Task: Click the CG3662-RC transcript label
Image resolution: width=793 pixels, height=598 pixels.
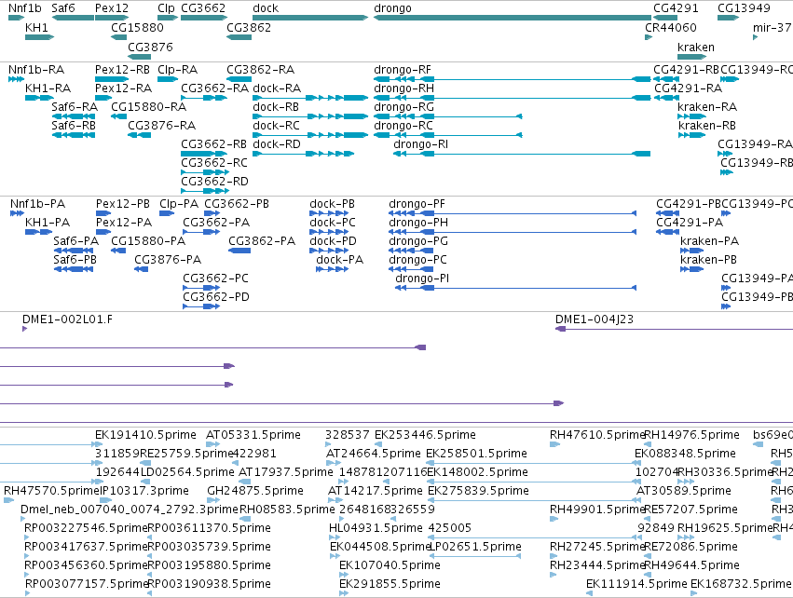Action: (214, 163)
